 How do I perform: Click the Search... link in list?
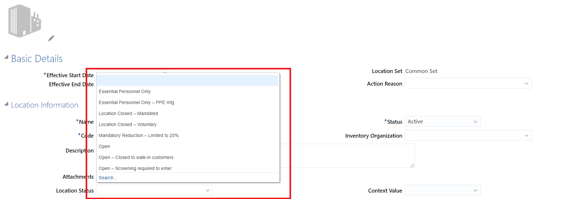[108, 178]
